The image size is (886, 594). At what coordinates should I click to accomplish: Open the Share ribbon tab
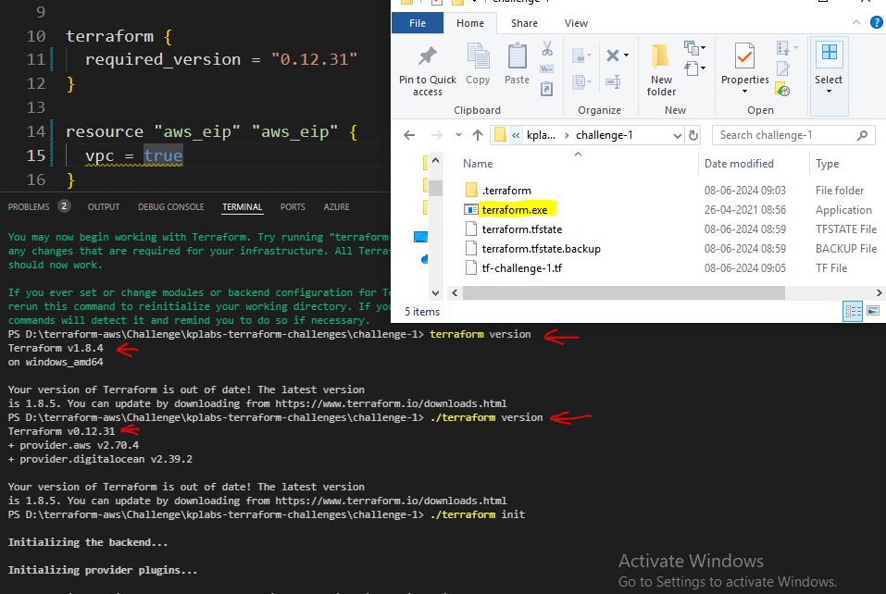click(524, 23)
